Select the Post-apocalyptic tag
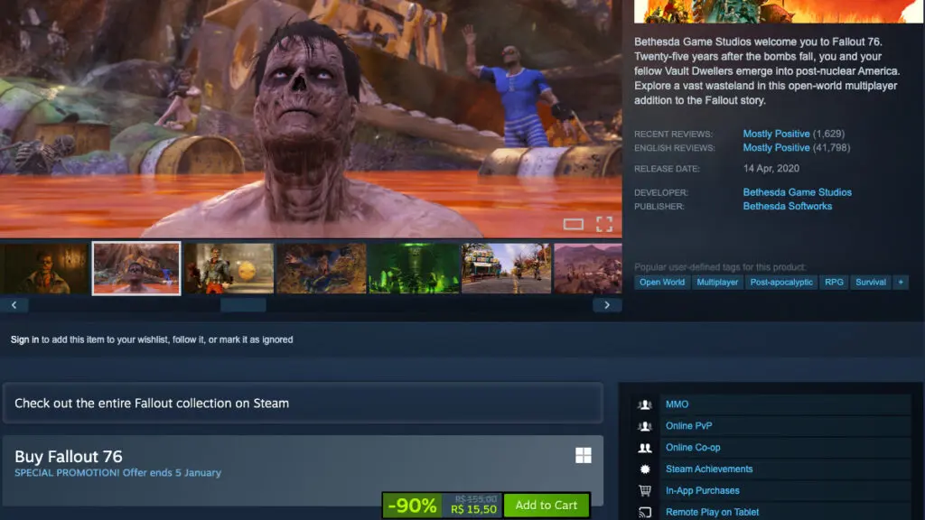The height and width of the screenshot is (520, 925). [780, 282]
